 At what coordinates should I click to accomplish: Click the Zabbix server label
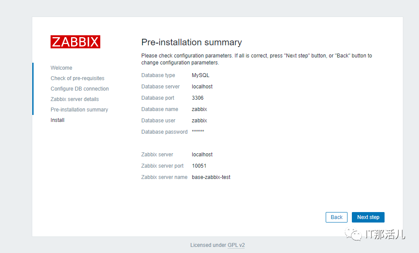click(157, 155)
